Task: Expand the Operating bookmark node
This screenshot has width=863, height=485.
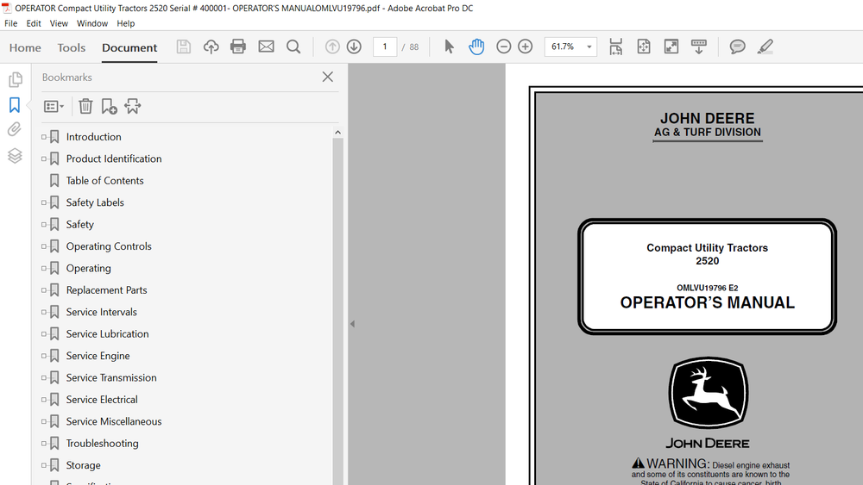Action: (x=44, y=268)
